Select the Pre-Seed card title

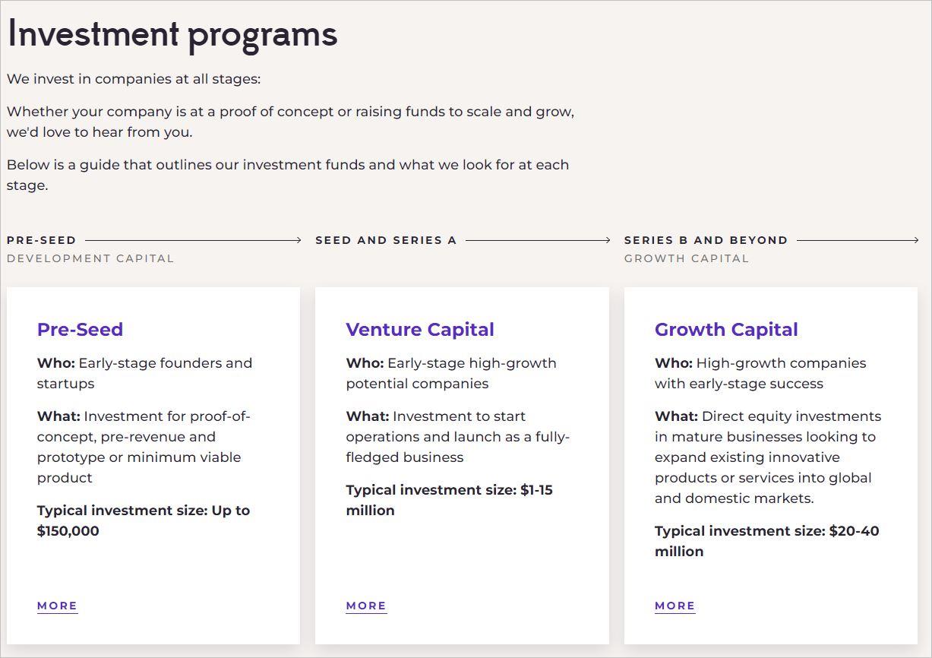tap(80, 330)
